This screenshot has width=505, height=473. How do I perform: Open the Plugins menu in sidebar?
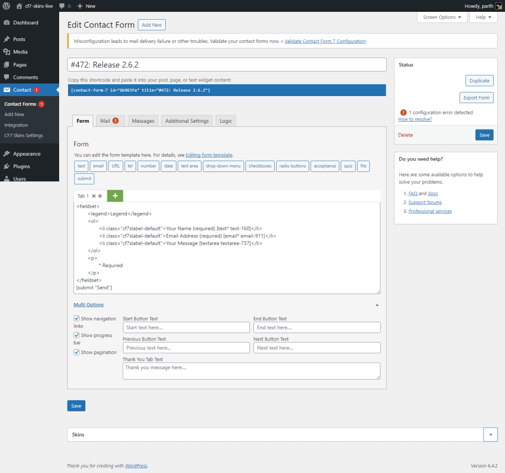[x=21, y=167]
